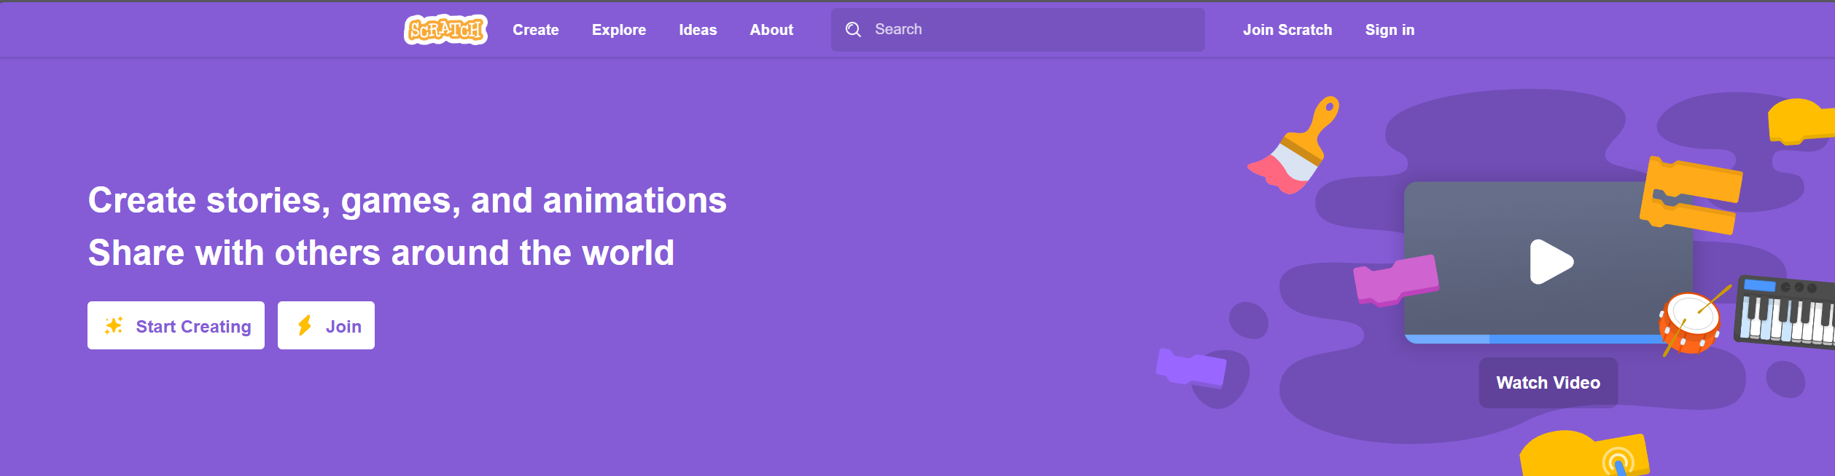Open the Ideas section
Image resolution: width=1835 pixels, height=476 pixels.
point(698,30)
